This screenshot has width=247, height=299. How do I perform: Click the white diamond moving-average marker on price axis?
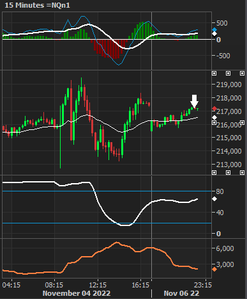click(x=214, y=118)
